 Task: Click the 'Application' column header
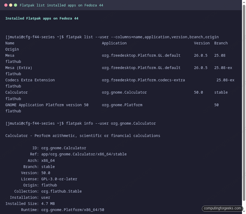tap(114, 43)
